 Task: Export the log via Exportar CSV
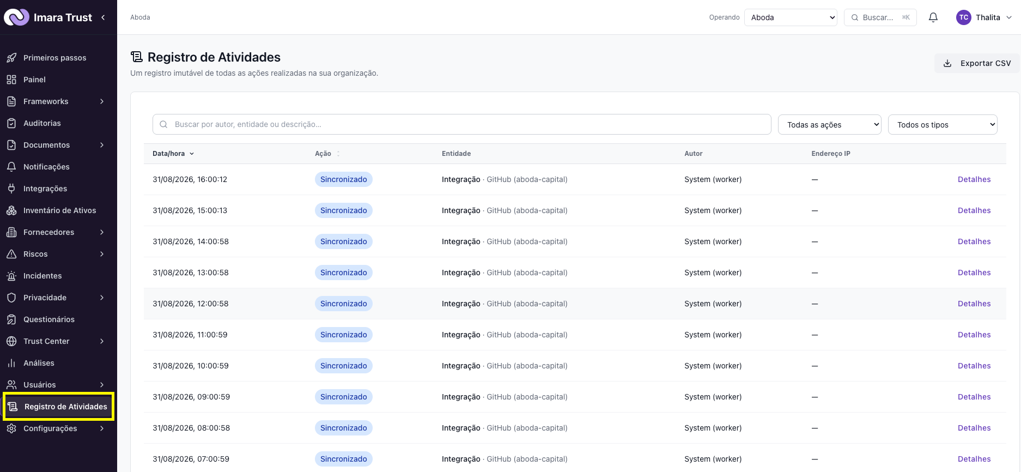977,63
